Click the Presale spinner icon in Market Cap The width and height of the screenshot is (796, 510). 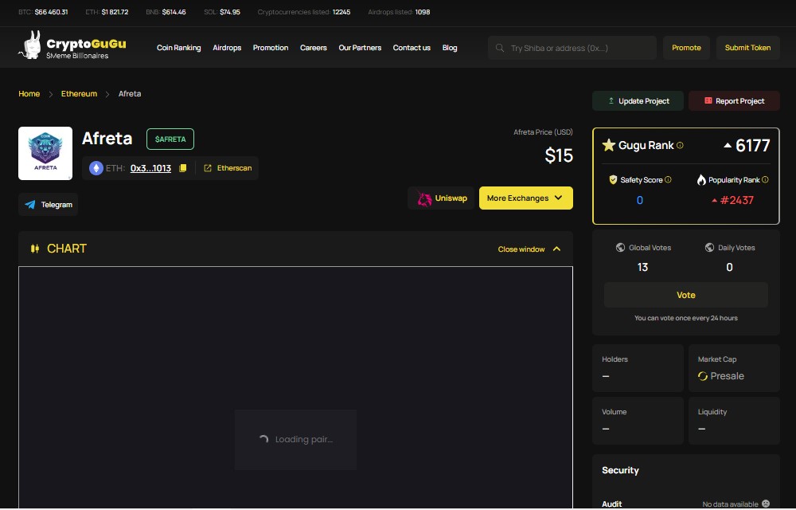click(x=703, y=376)
